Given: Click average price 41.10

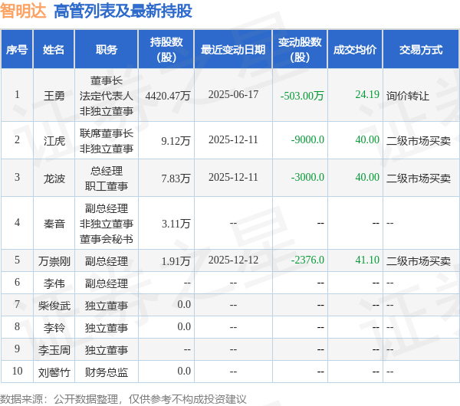Looking at the screenshot, I should pyautogui.click(x=367, y=260).
